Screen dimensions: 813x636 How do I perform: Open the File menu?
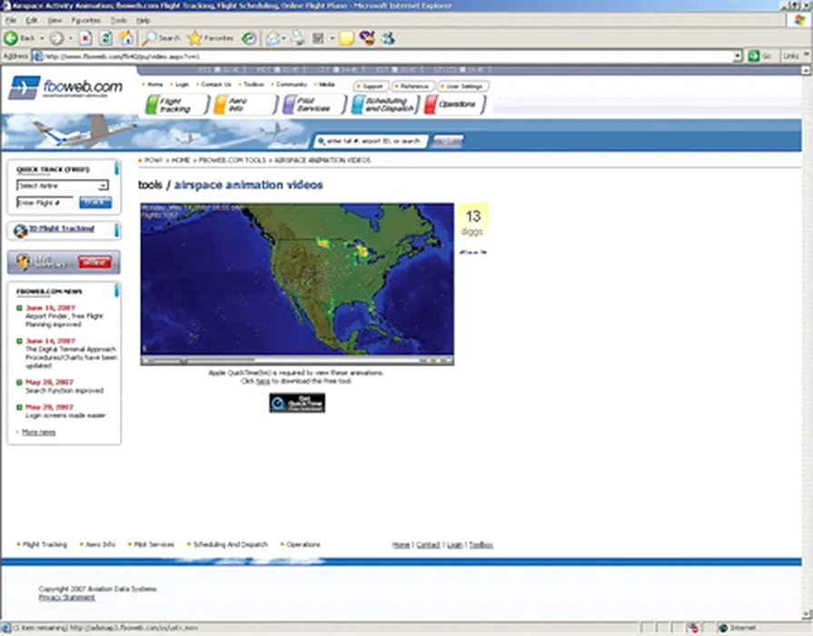[10, 20]
